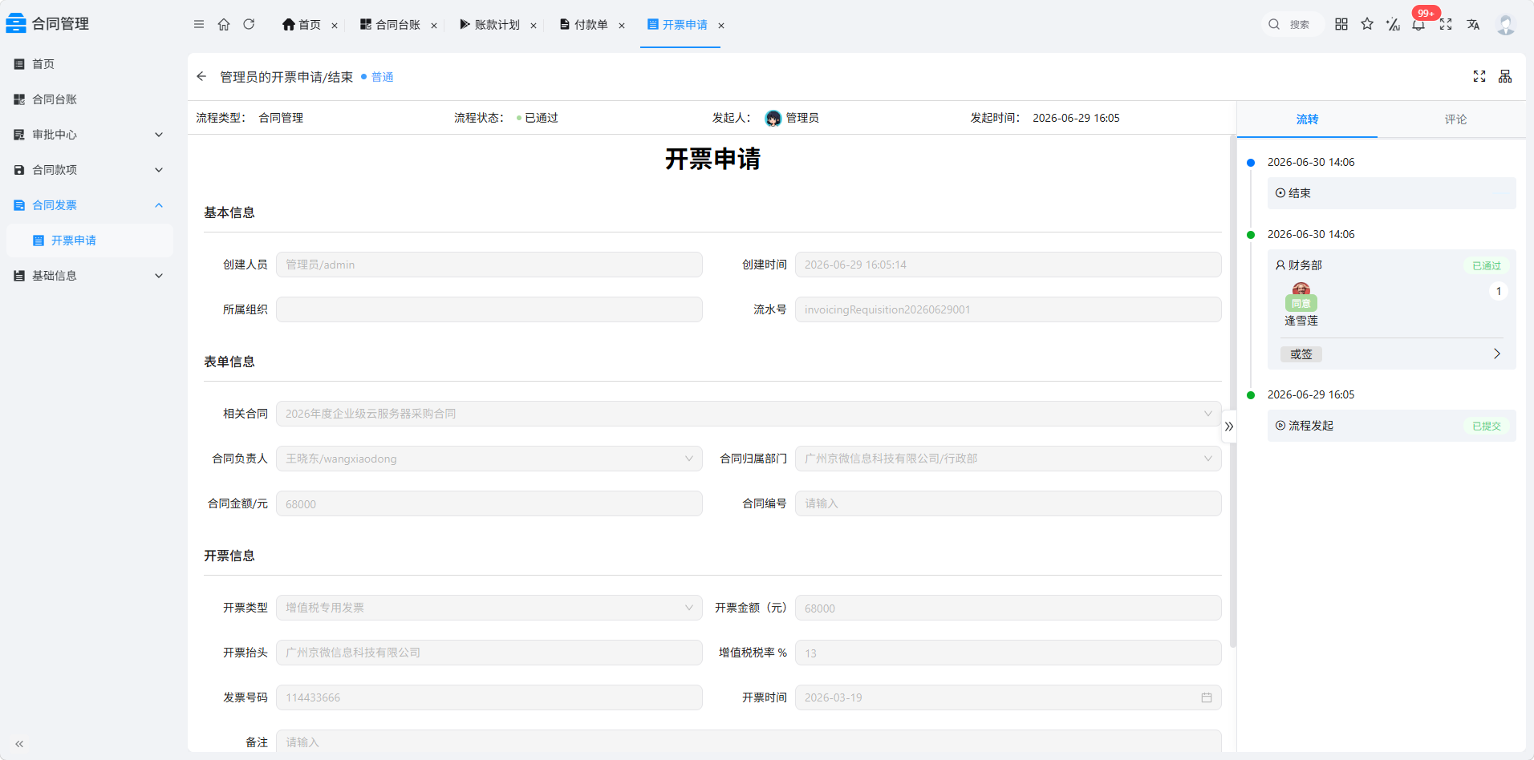Switch to the 评论 tab
The width and height of the screenshot is (1534, 760).
tap(1455, 119)
